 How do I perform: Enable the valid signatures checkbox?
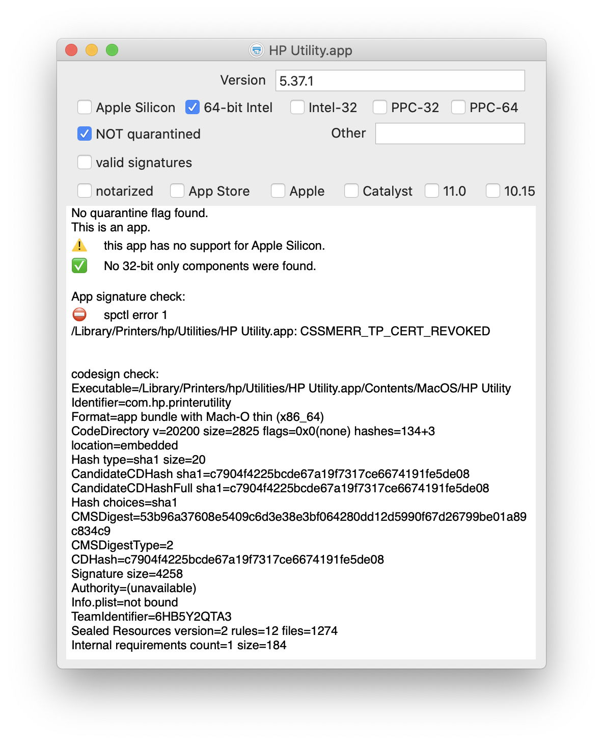(x=85, y=162)
